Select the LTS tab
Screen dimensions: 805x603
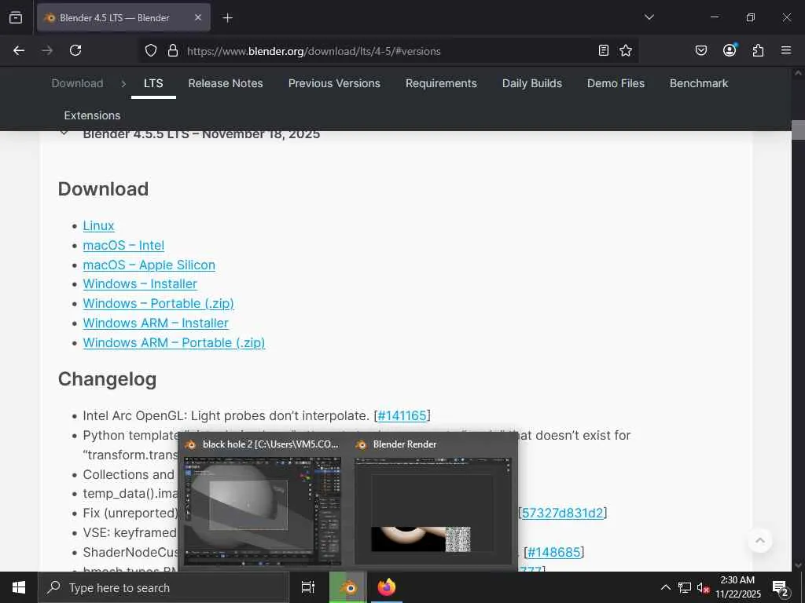[x=153, y=83]
